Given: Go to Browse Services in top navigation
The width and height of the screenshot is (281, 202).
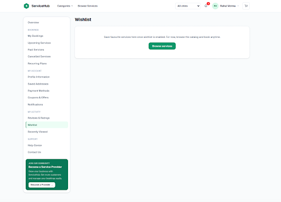Looking at the screenshot, I should pyautogui.click(x=88, y=6).
